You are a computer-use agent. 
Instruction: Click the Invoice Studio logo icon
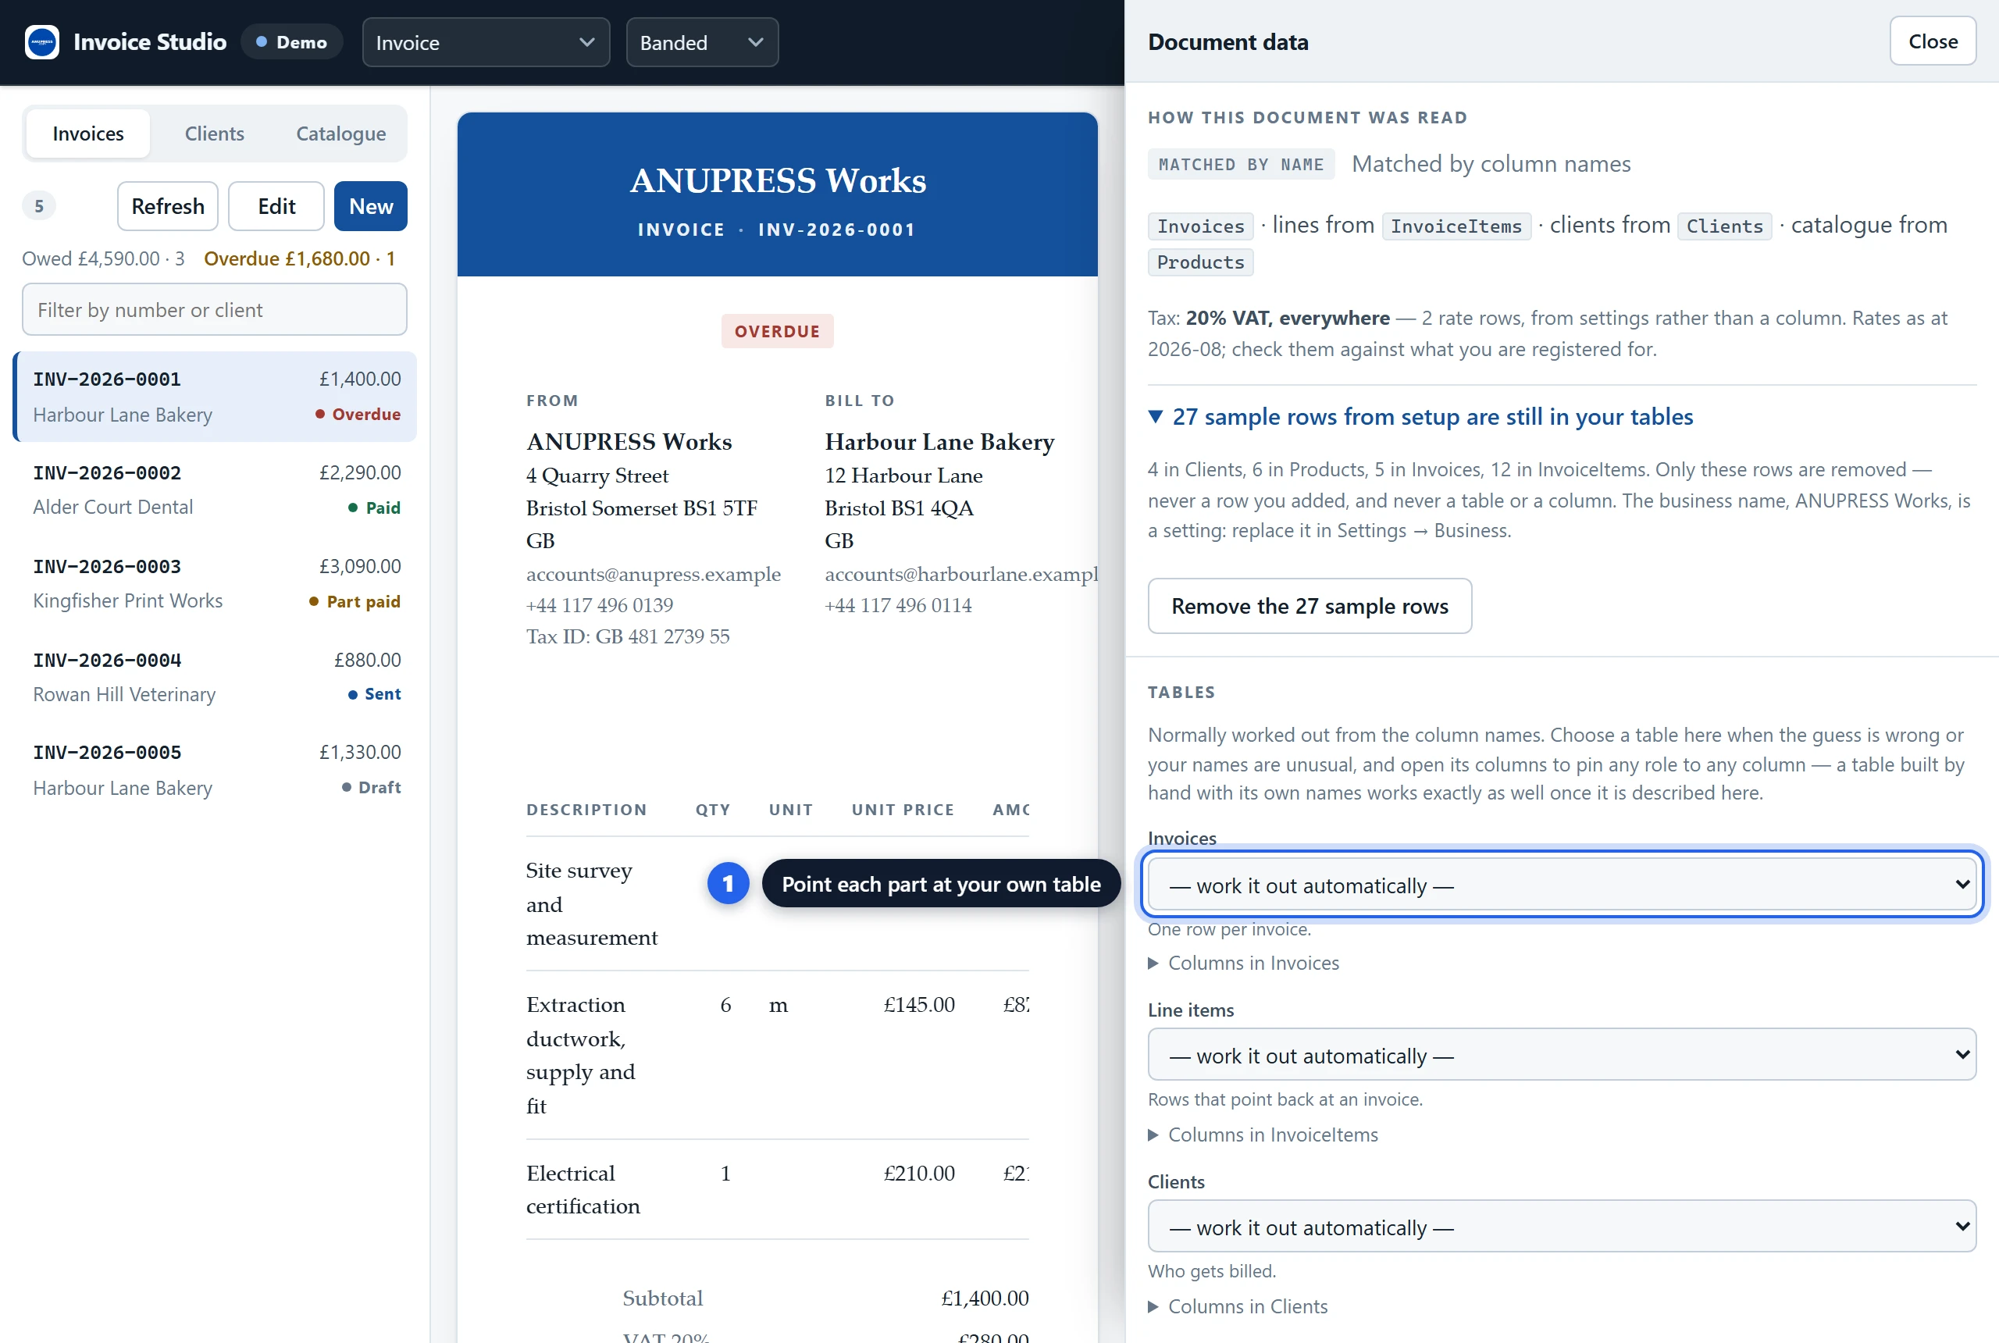tap(42, 42)
